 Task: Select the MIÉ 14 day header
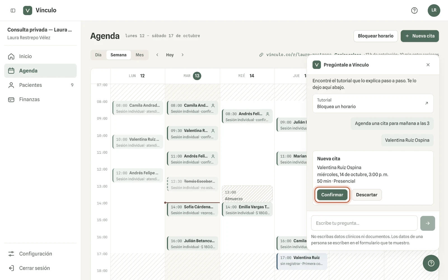point(247,76)
